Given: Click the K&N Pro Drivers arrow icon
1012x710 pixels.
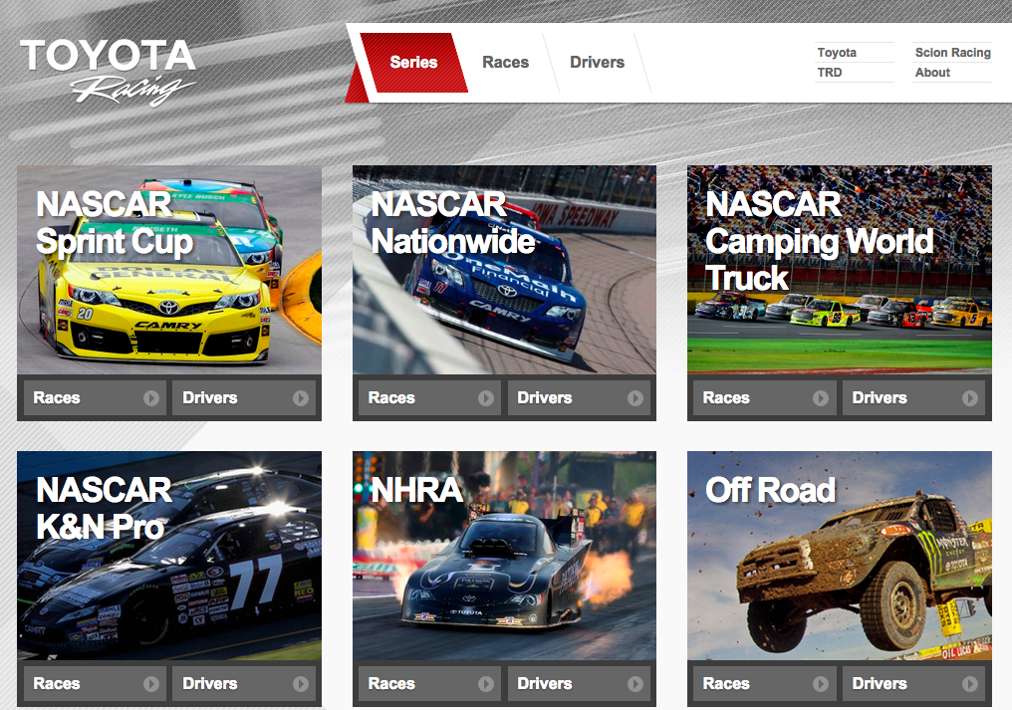Looking at the screenshot, I should 300,683.
